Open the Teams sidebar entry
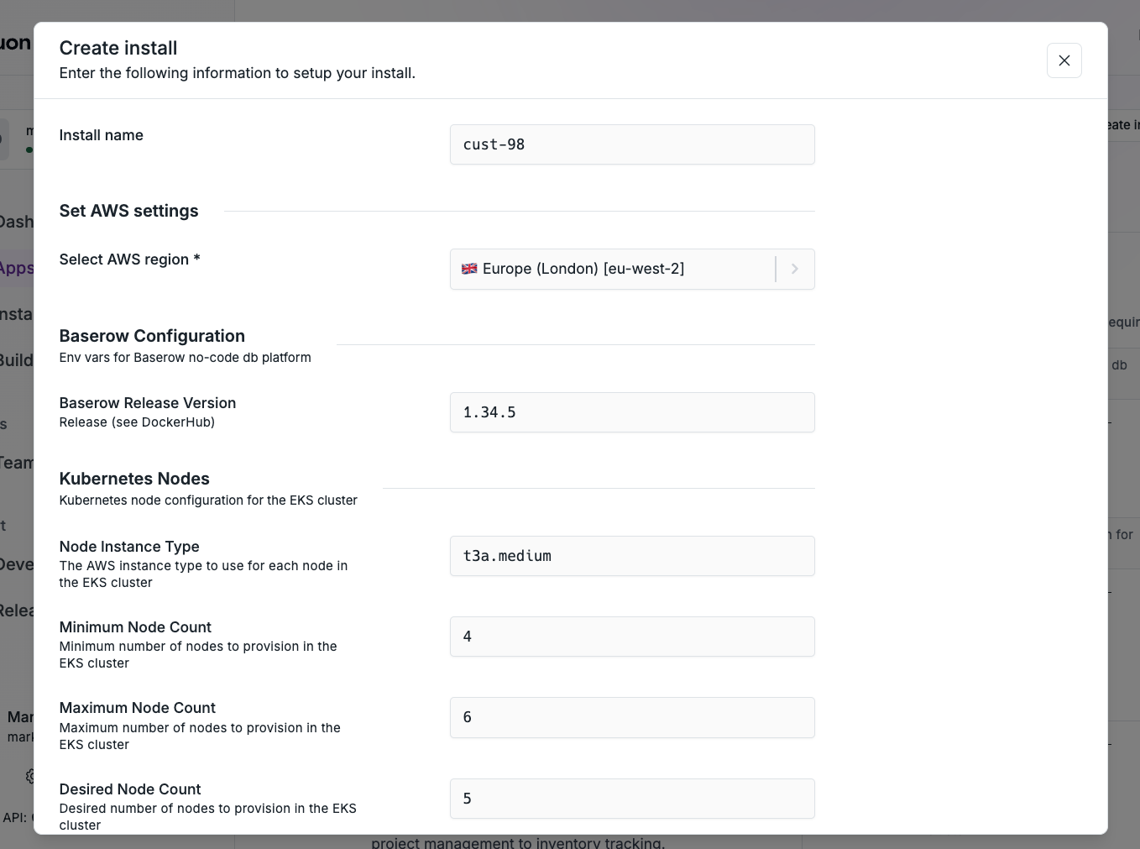Screen dimensions: 1140x849 pos(17,463)
